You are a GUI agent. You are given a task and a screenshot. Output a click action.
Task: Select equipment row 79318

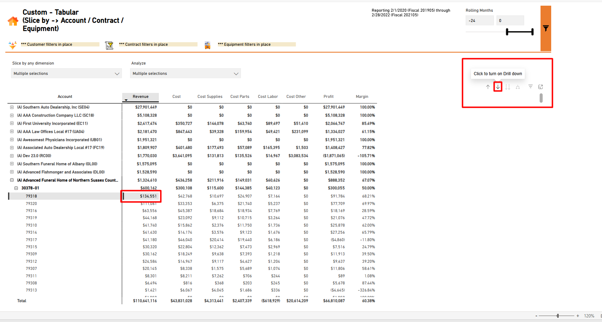tap(31, 196)
